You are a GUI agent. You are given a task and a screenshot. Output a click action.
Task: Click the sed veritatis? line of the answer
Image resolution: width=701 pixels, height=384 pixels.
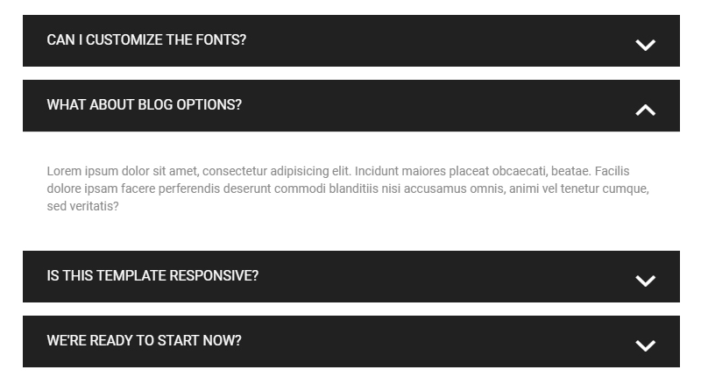pos(82,206)
